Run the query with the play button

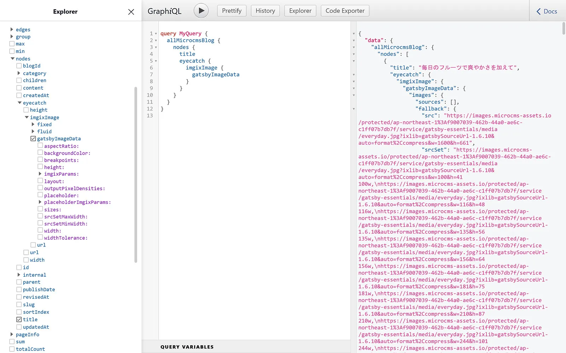pyautogui.click(x=201, y=11)
